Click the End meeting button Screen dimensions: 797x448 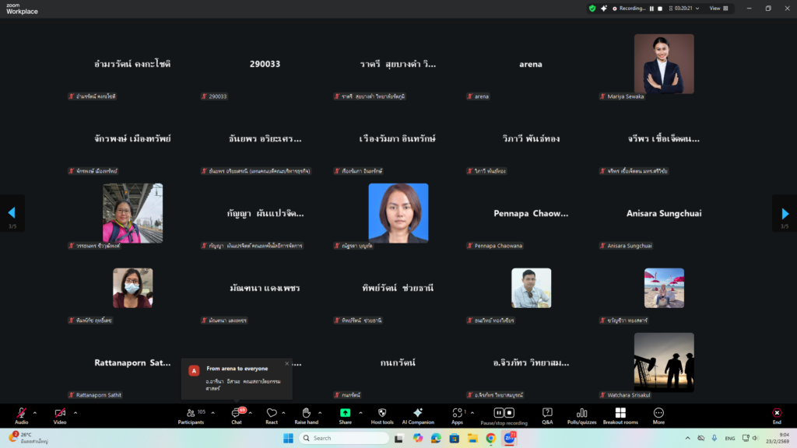pyautogui.click(x=776, y=415)
